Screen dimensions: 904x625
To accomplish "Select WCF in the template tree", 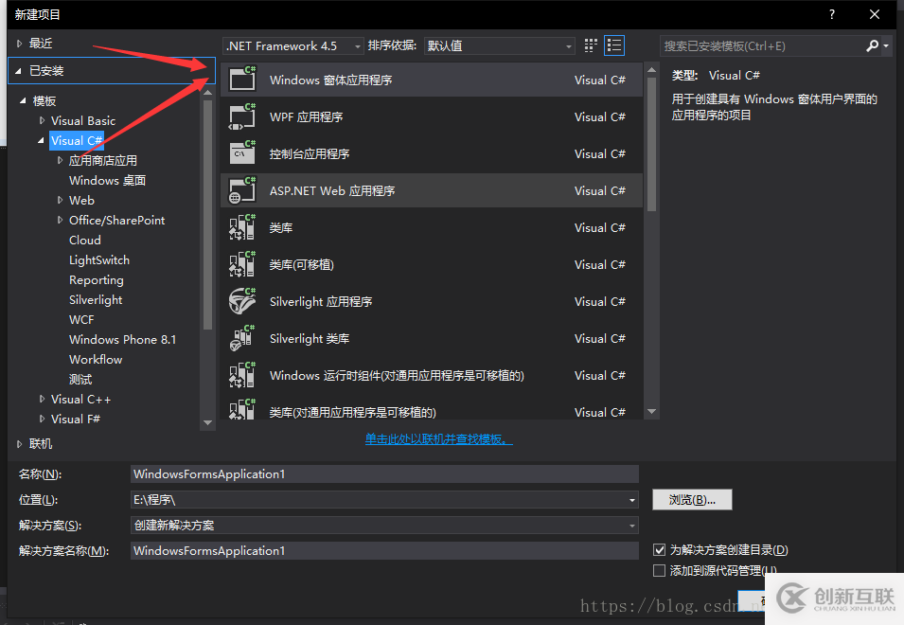I will [81, 319].
